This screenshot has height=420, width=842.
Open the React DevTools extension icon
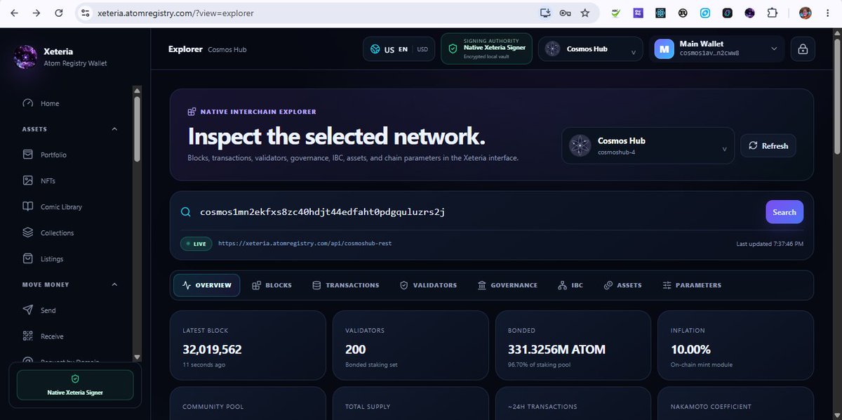click(660, 13)
